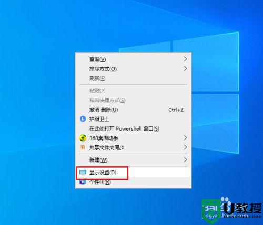The width and height of the screenshot is (263, 225).
Task: Expand the 查看(V) submenu arrow
Action: (185, 59)
